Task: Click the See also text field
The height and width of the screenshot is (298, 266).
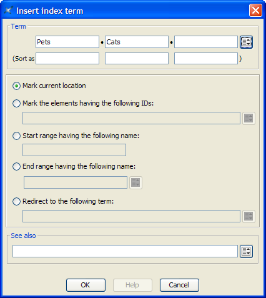Action: coord(125,251)
